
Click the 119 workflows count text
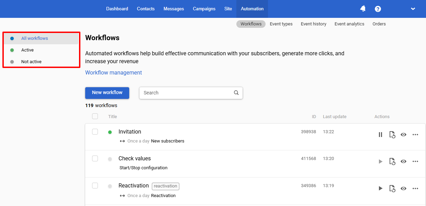pos(101,106)
